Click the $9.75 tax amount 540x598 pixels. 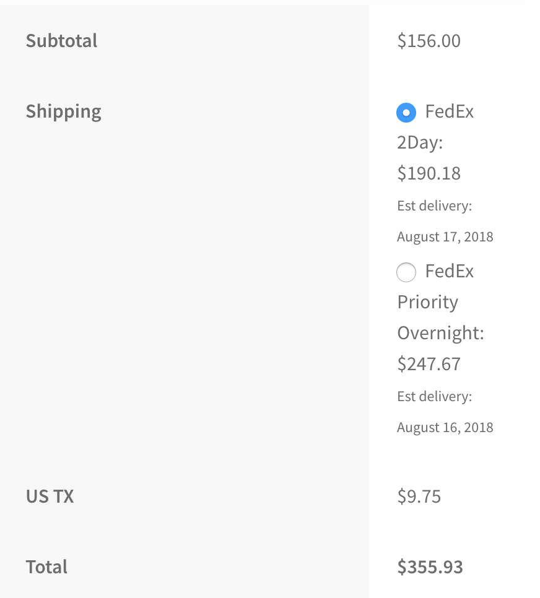[x=419, y=496]
